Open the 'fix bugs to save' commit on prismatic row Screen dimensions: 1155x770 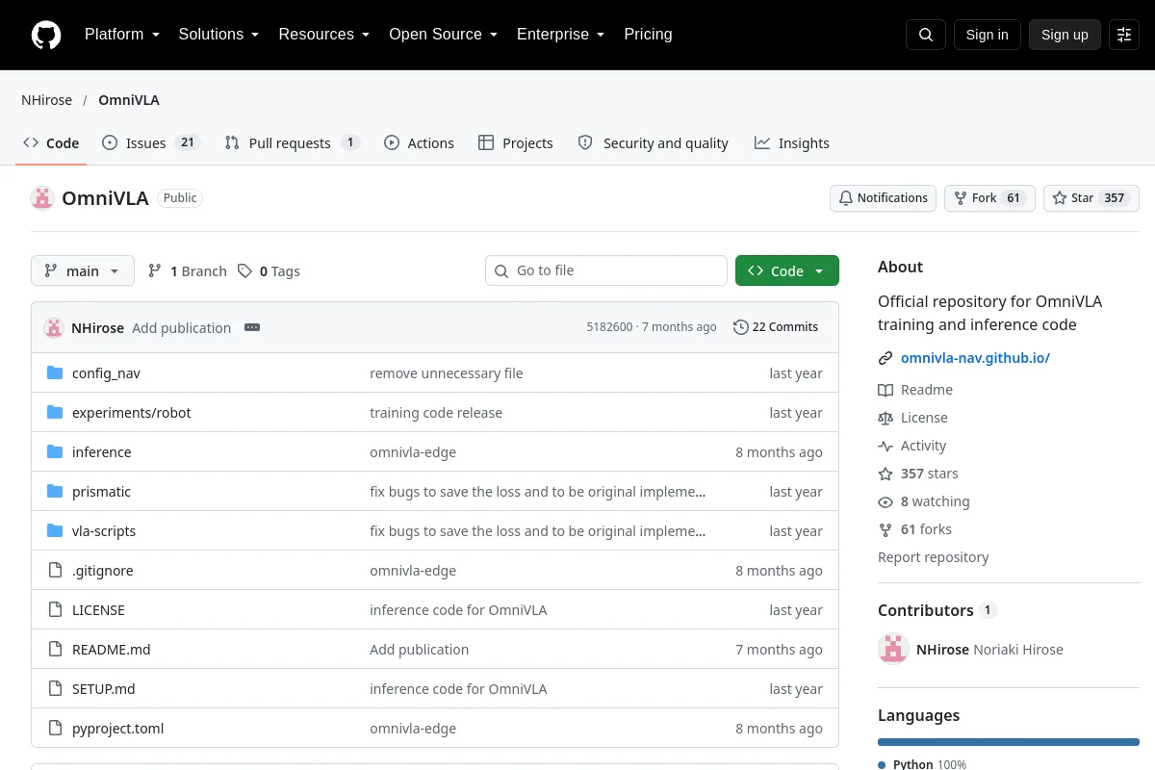(538, 492)
